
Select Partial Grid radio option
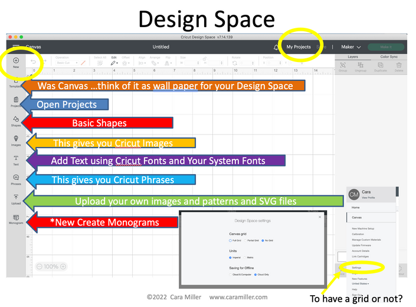(x=245, y=240)
